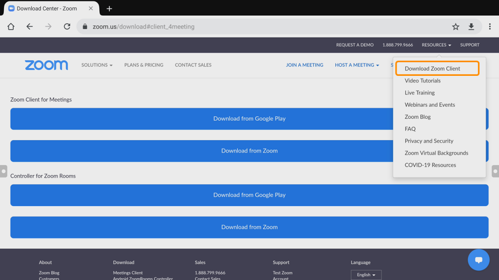Screen dimensions: 499x280
Task: Click Download from Google Play for Meetings
Action: [249, 118]
